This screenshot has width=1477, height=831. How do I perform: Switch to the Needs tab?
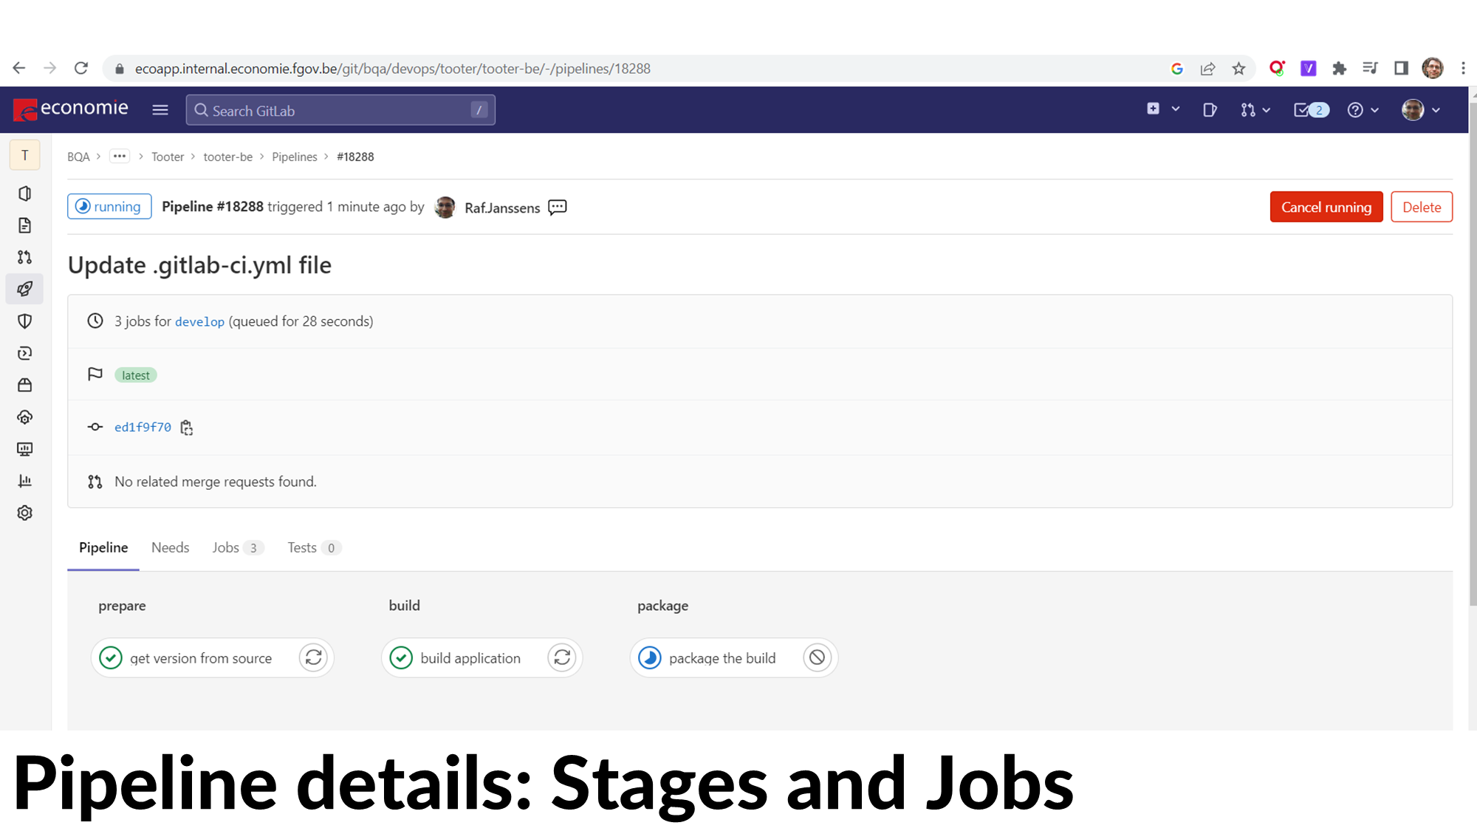coord(170,547)
